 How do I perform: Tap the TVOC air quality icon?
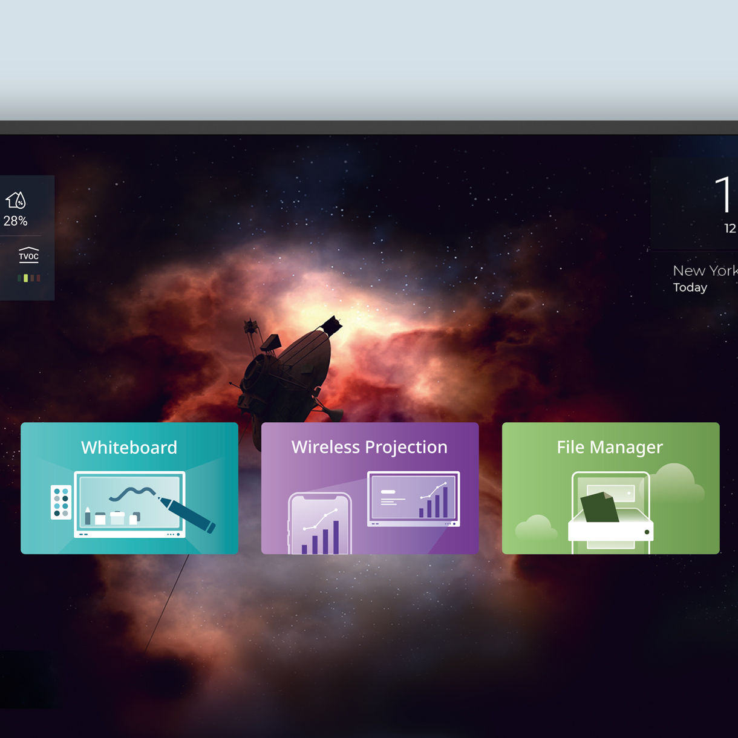point(28,255)
